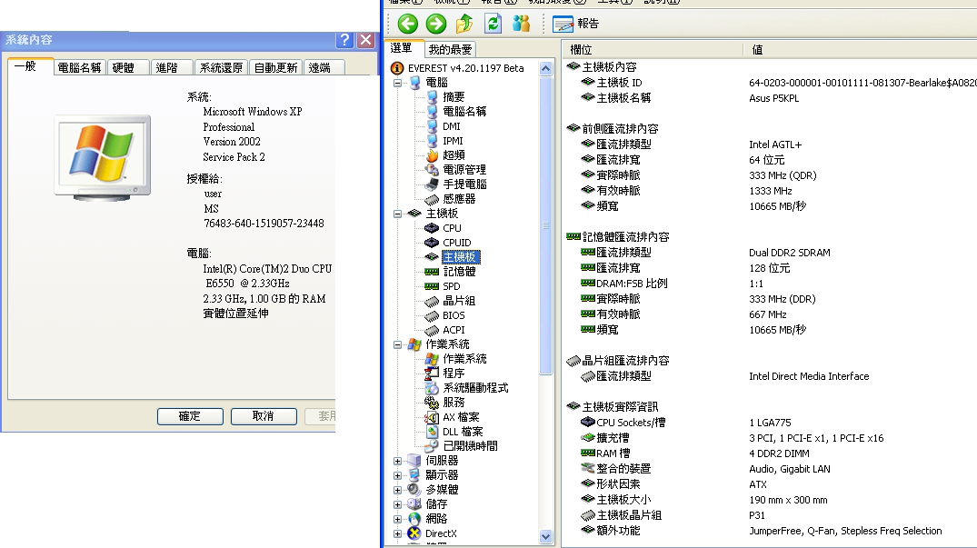The image size is (977, 548).
Task: Click the EVEREST v4.20.1197 Beta root item
Action: click(x=466, y=68)
